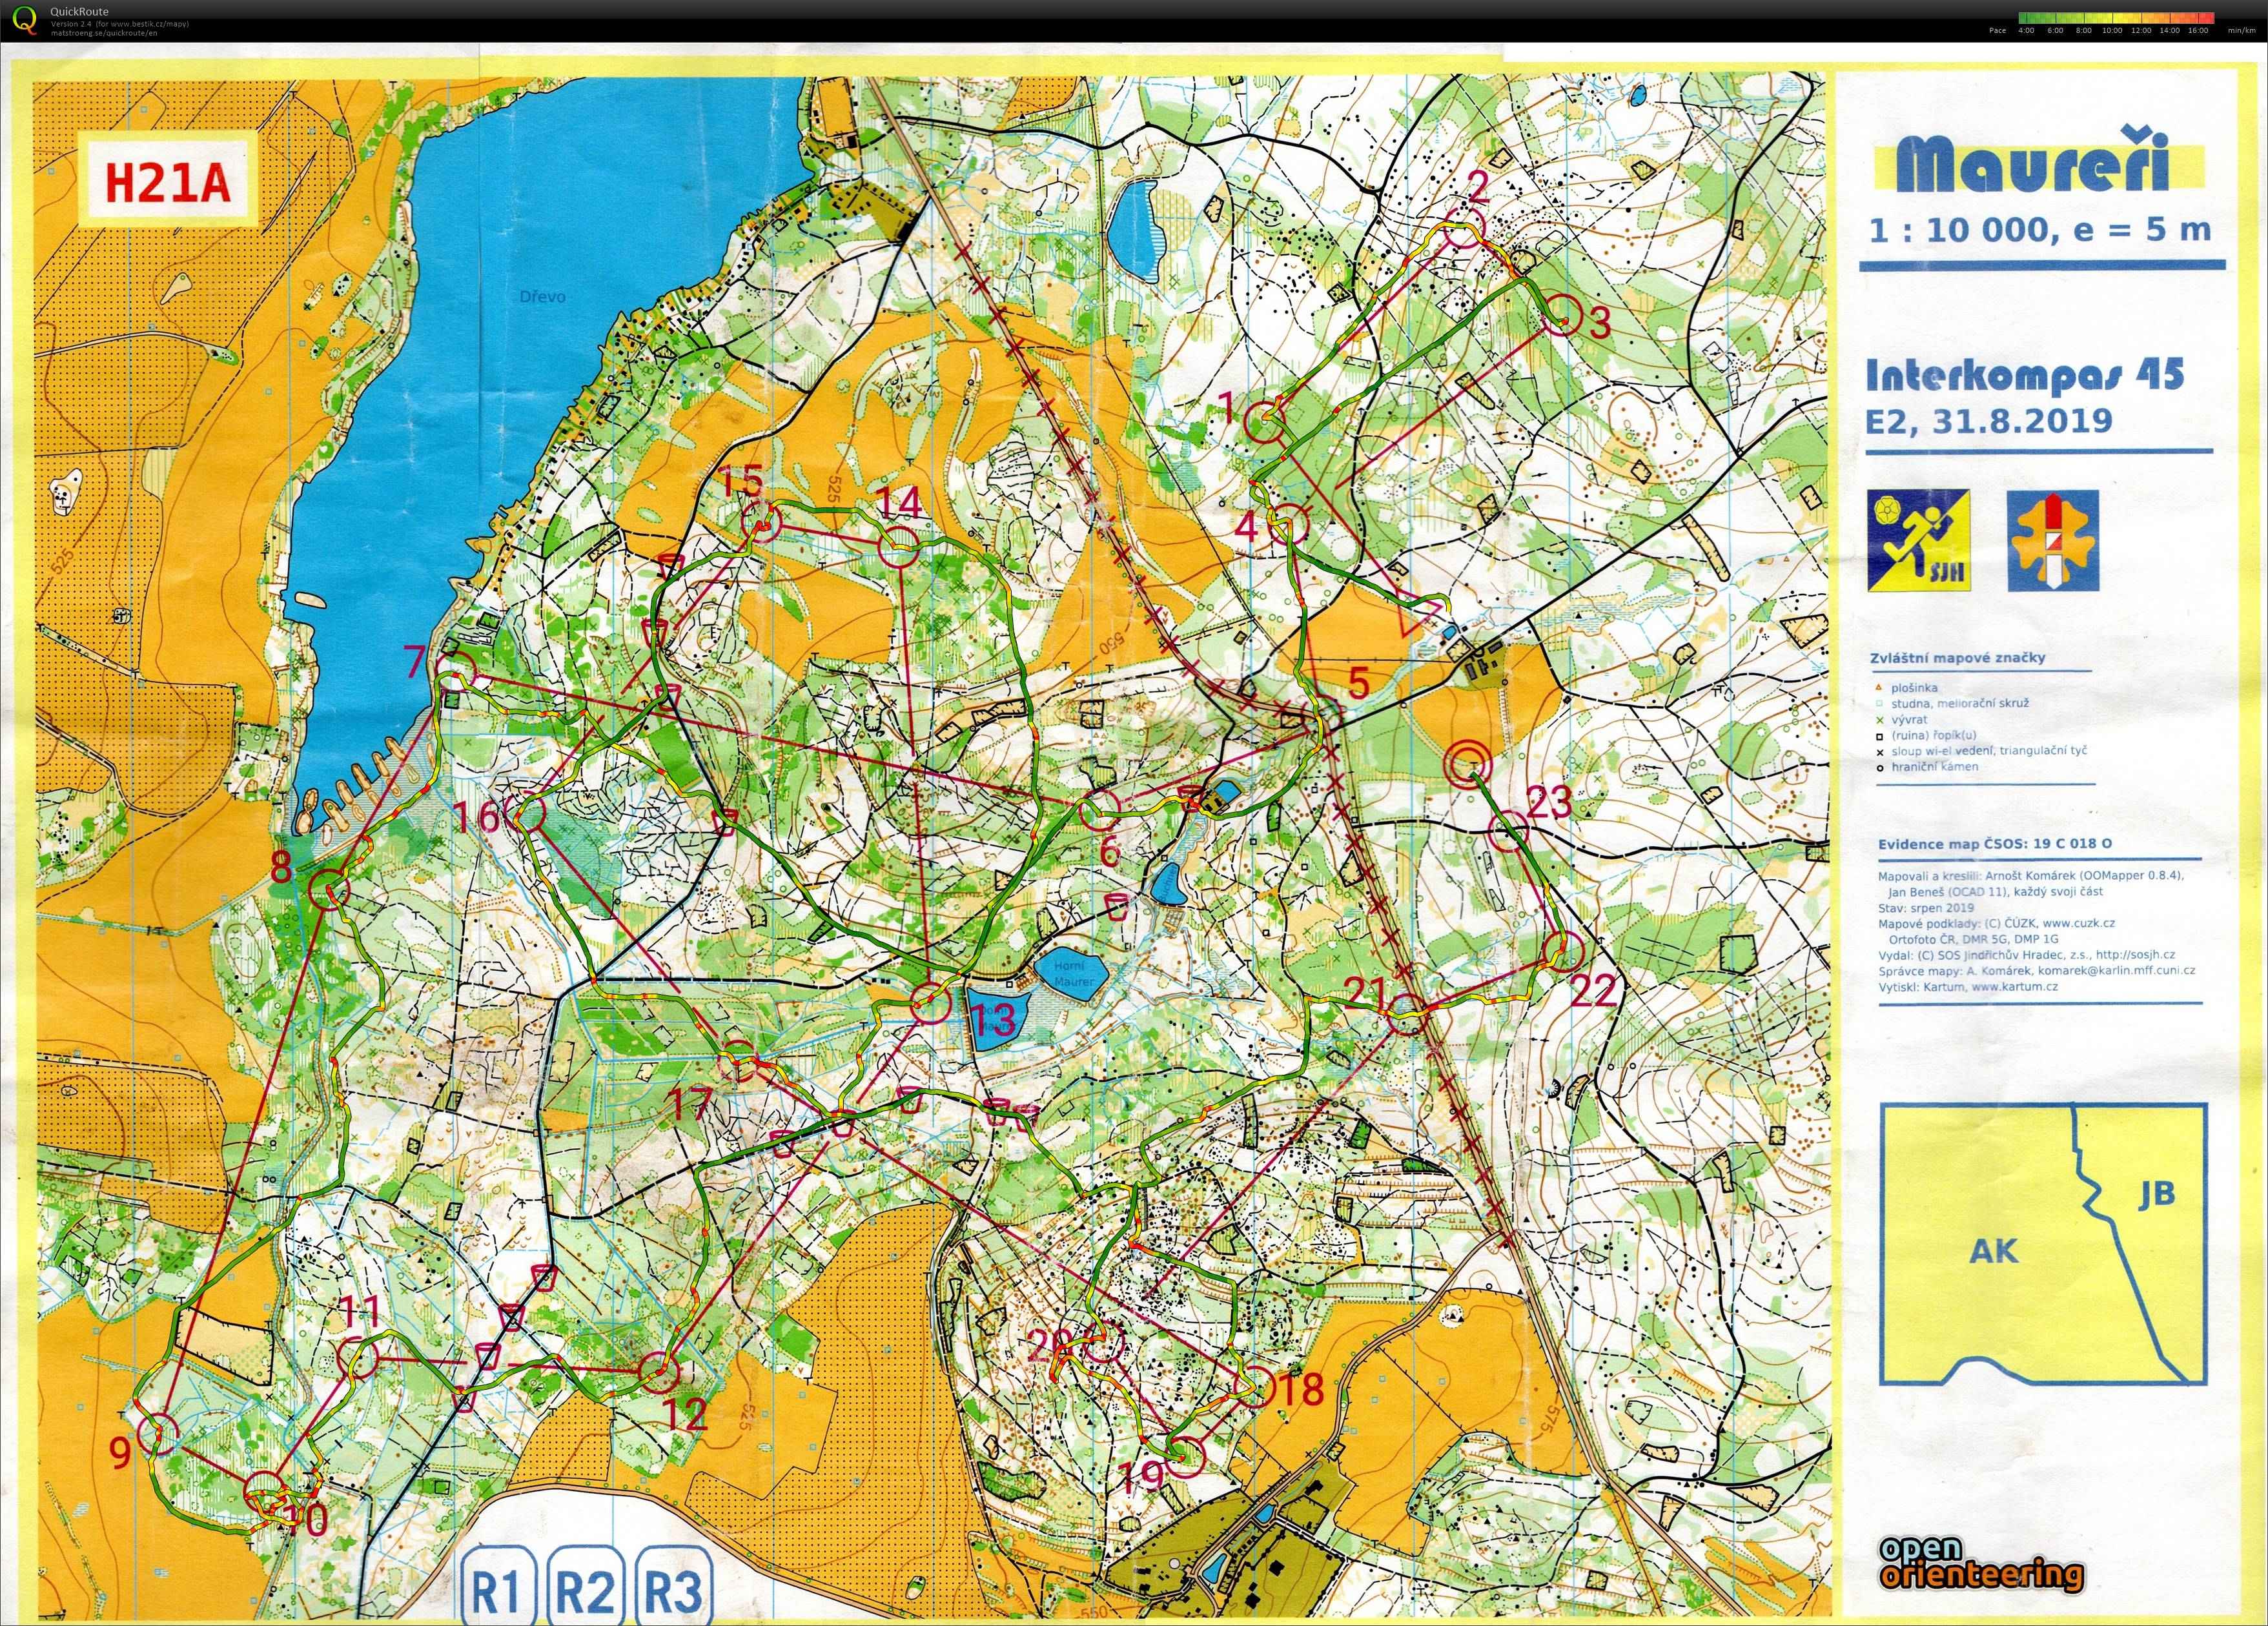Click the '16:00' pace label in legend
Viewport: 2268px width, 1626px height.
[2198, 31]
